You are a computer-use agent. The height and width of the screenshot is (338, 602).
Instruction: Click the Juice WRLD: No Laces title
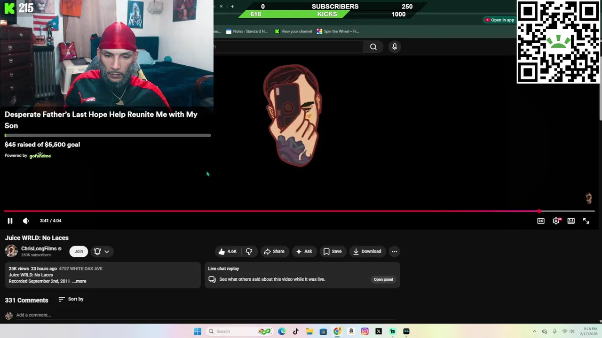[x=37, y=238]
